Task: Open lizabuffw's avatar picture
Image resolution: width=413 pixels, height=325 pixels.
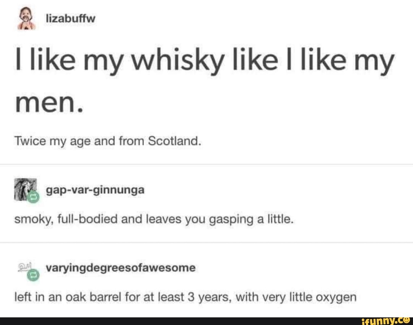Action: (x=26, y=18)
